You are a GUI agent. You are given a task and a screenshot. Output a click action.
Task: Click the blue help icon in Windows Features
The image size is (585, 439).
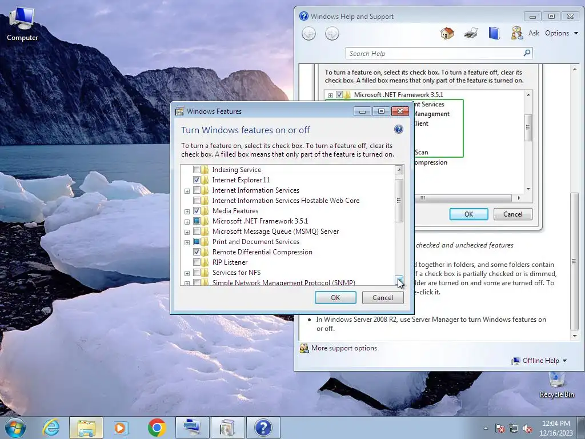tap(398, 129)
